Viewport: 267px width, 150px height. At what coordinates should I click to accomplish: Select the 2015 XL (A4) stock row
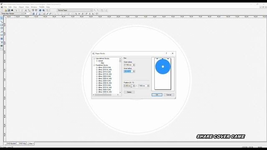tap(105, 74)
